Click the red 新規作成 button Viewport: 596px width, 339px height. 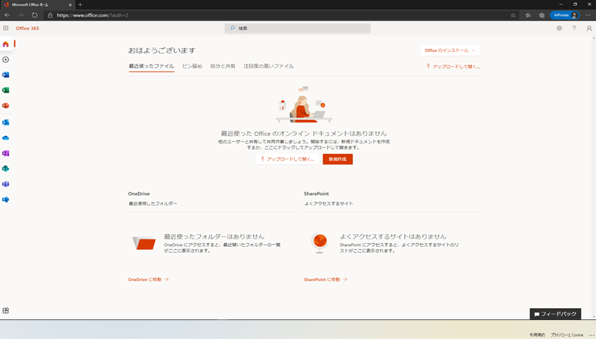338,159
